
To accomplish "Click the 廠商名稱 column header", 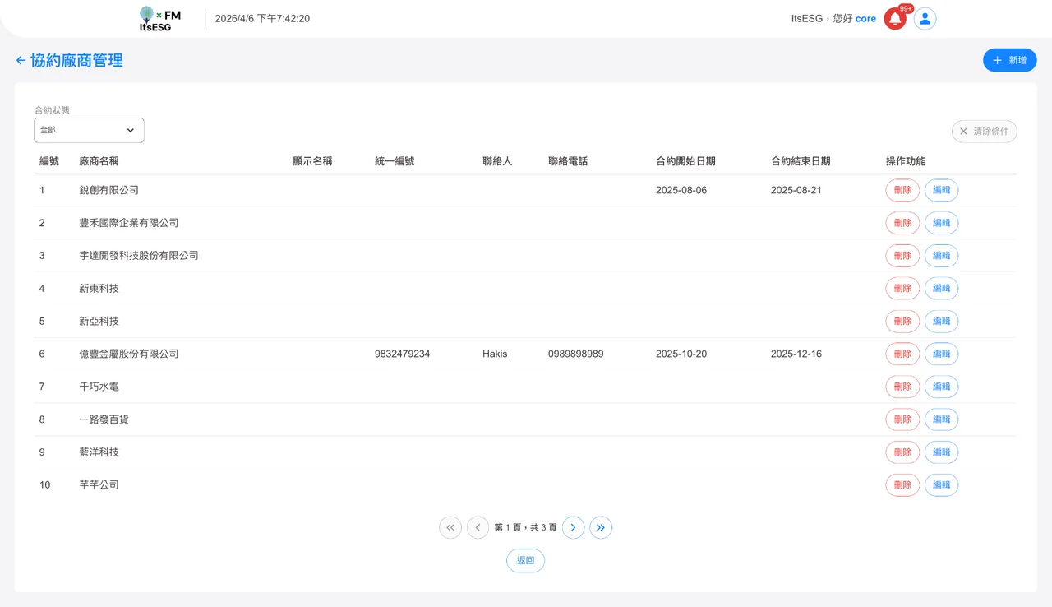I will (x=99, y=161).
